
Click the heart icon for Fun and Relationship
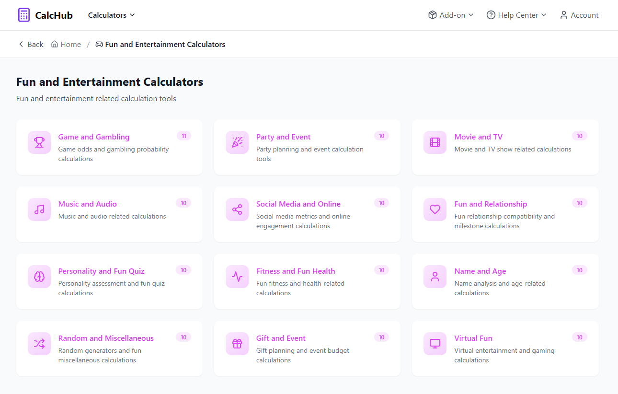pyautogui.click(x=435, y=209)
